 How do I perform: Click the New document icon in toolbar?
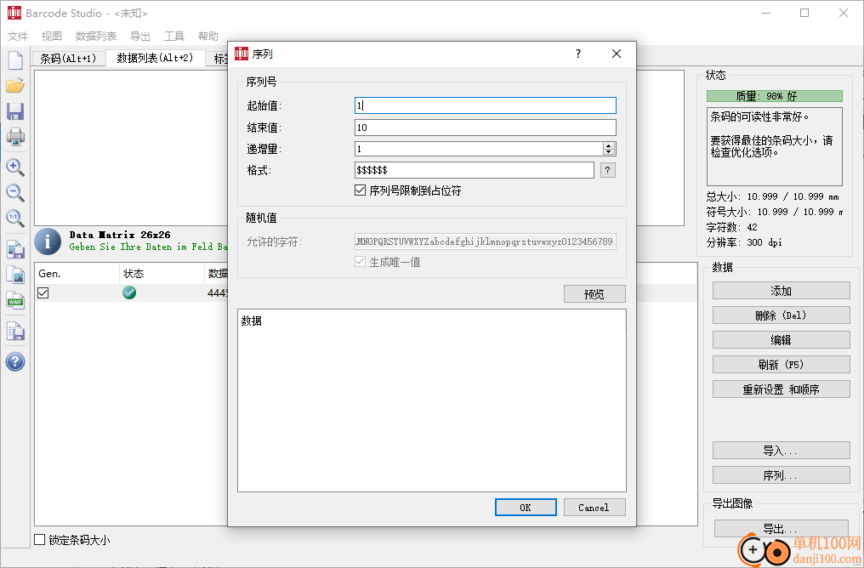coord(14,60)
